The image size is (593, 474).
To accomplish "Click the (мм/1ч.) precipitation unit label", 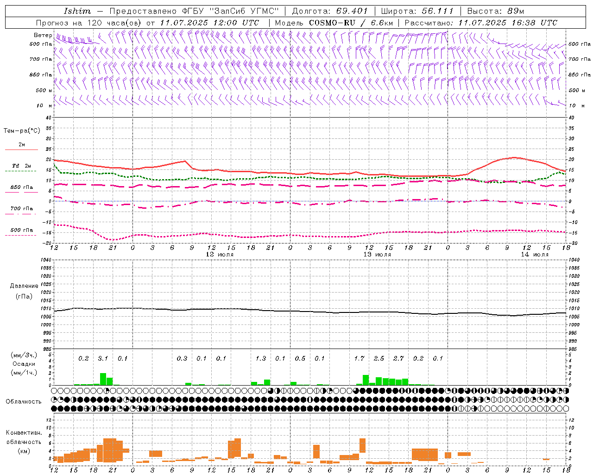I will 24,373.
